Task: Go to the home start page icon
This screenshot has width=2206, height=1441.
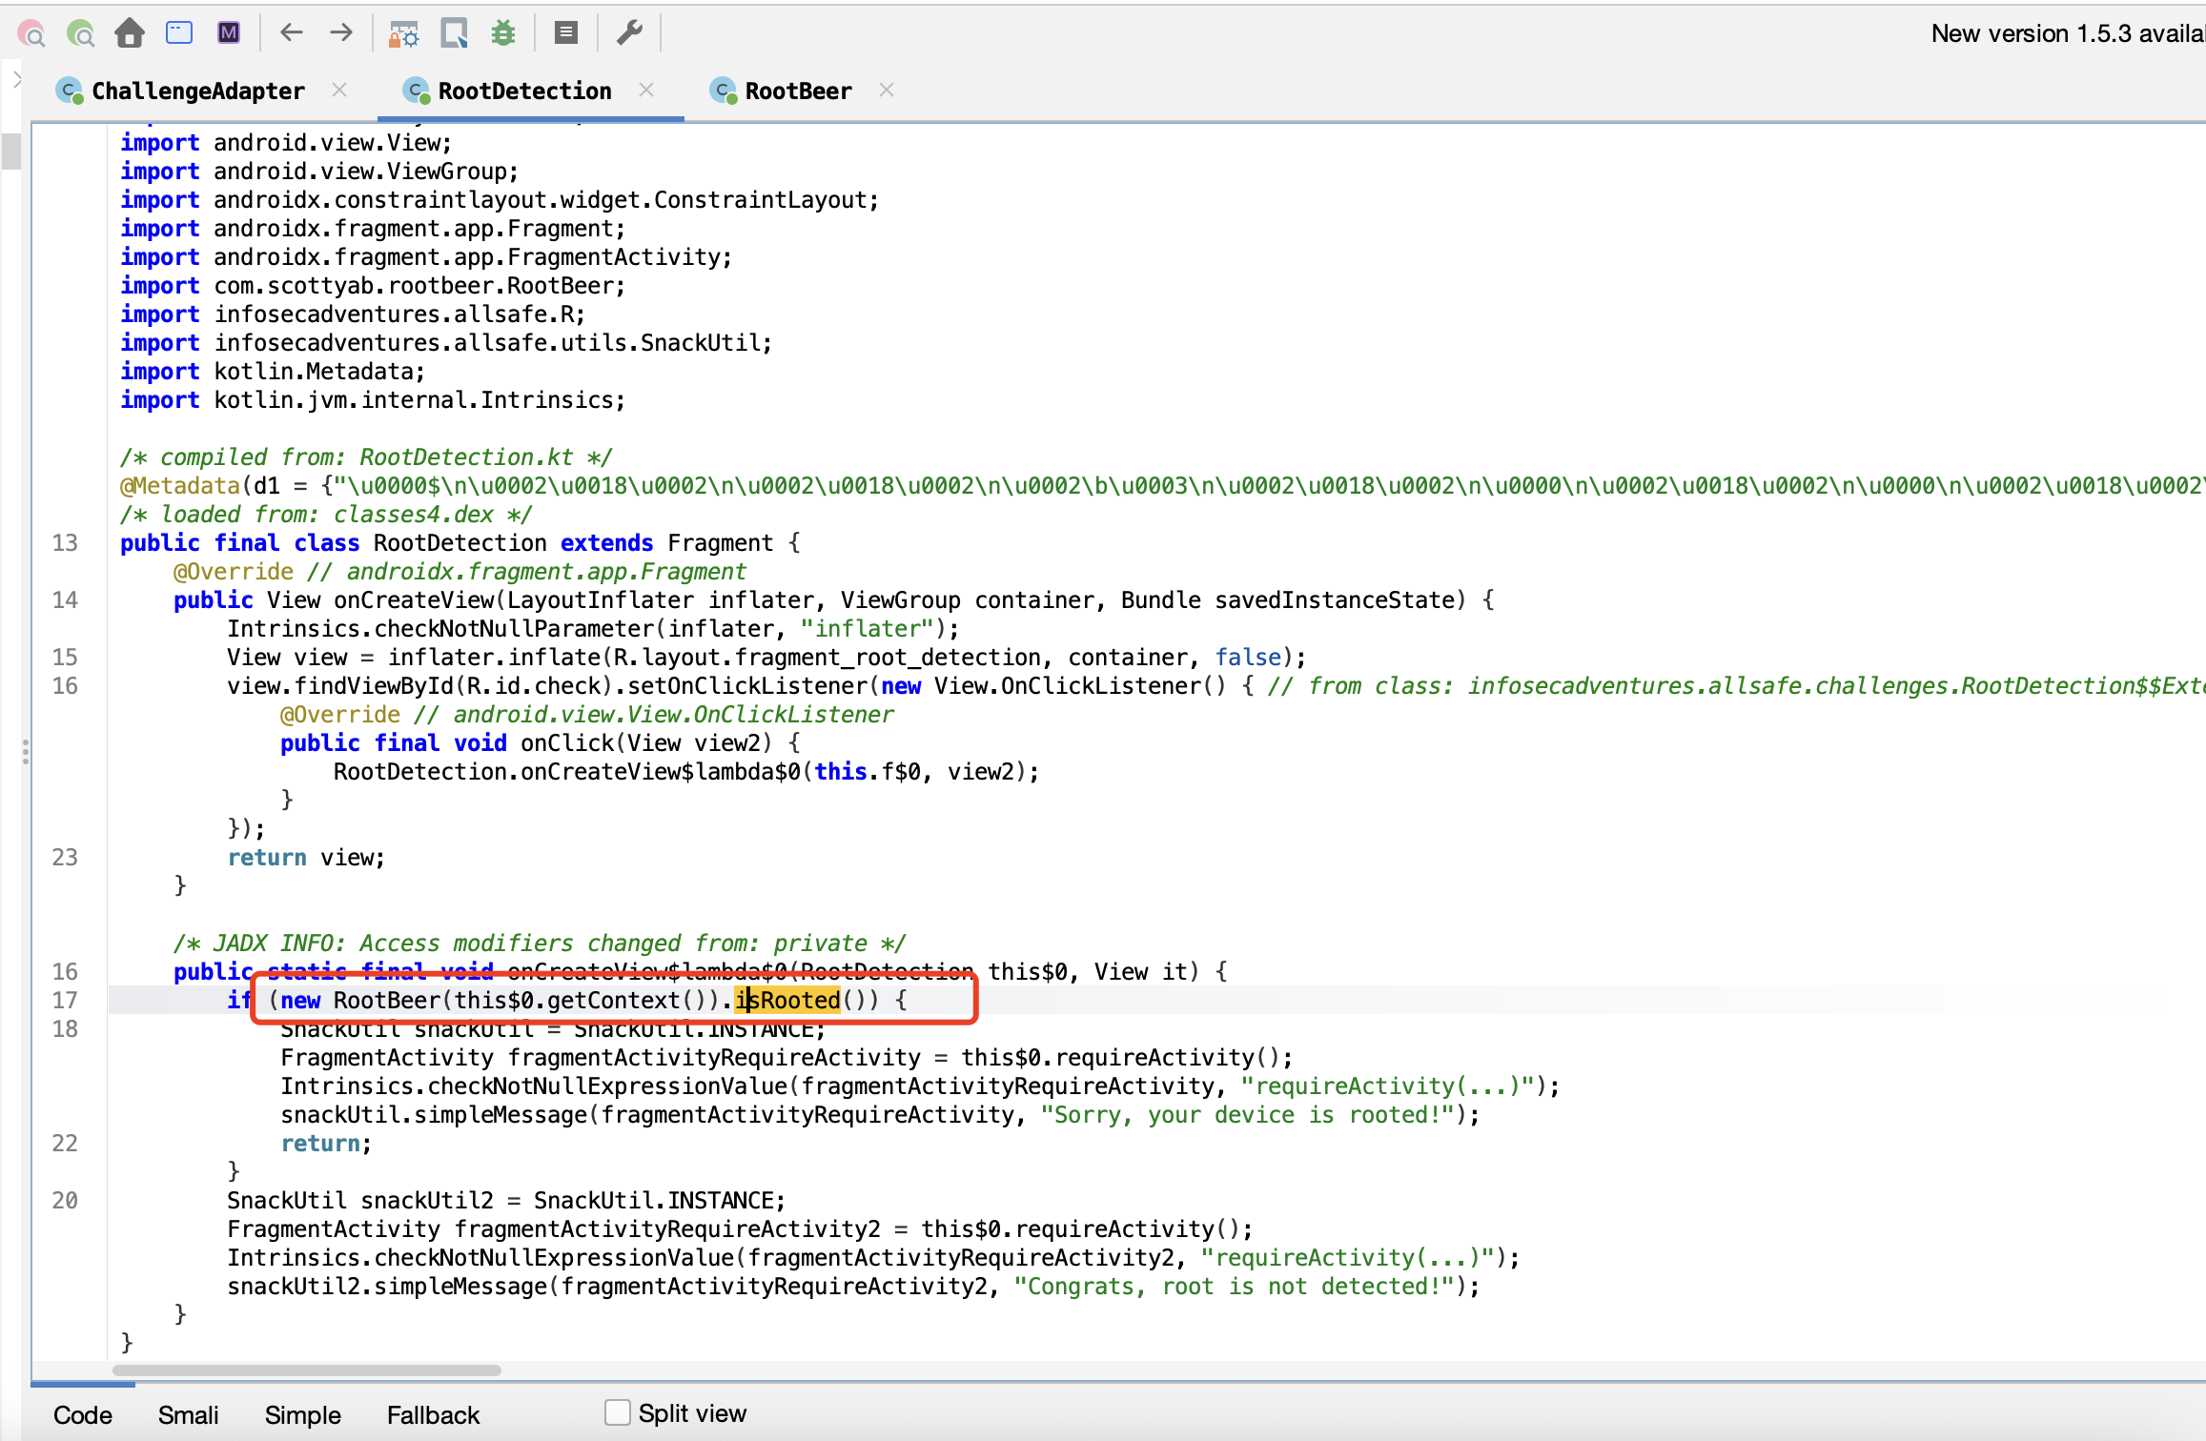Action: (x=130, y=34)
